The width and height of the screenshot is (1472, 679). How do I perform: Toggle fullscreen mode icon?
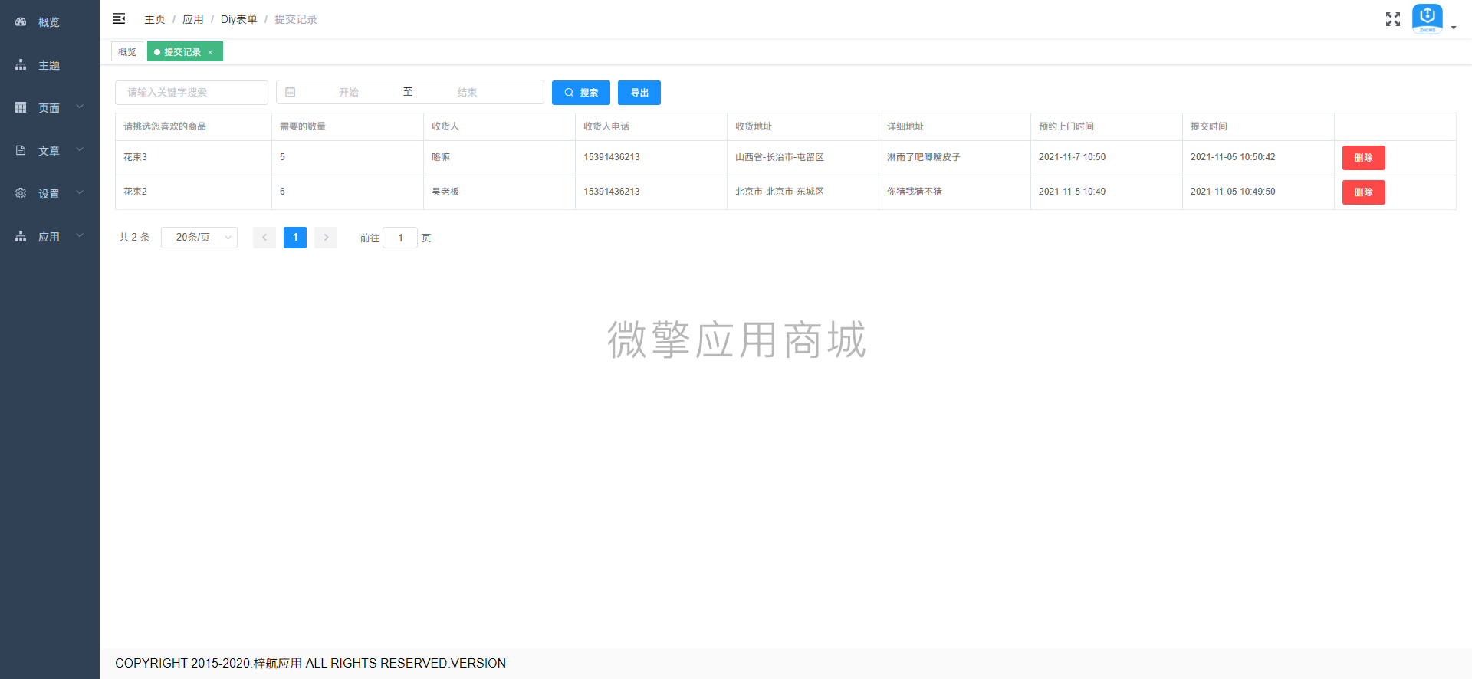pyautogui.click(x=1393, y=19)
